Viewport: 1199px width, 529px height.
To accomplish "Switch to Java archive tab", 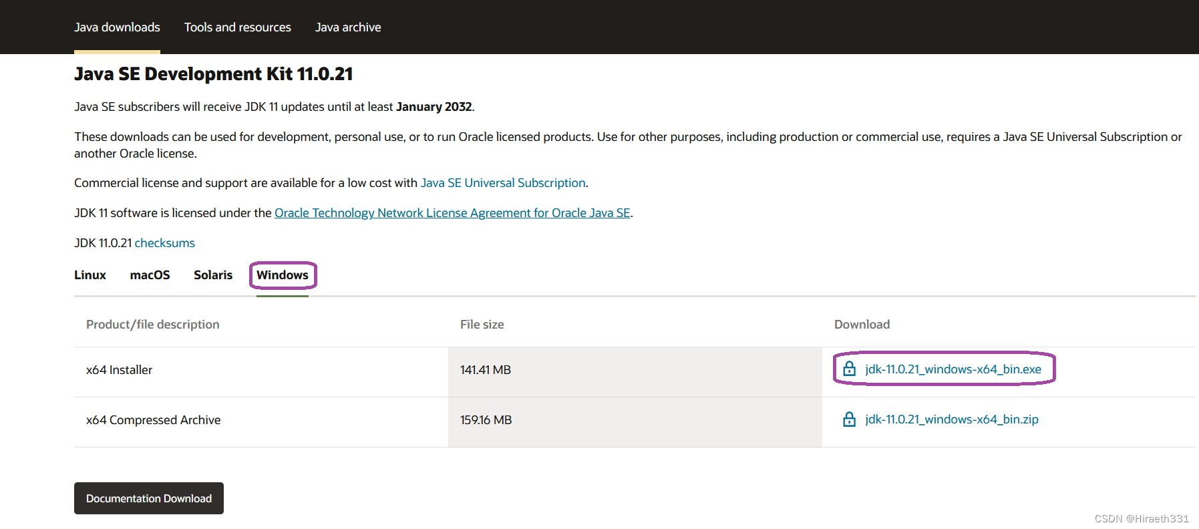I will (x=348, y=27).
